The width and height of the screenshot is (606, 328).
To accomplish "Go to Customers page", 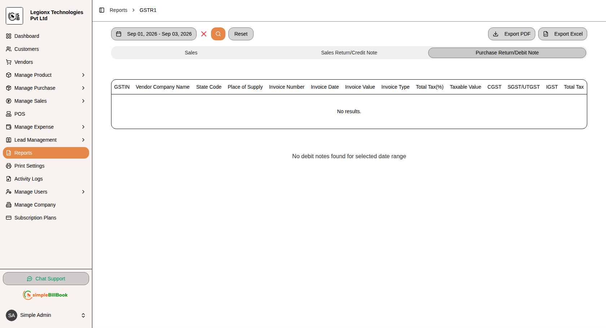I will (46, 49).
